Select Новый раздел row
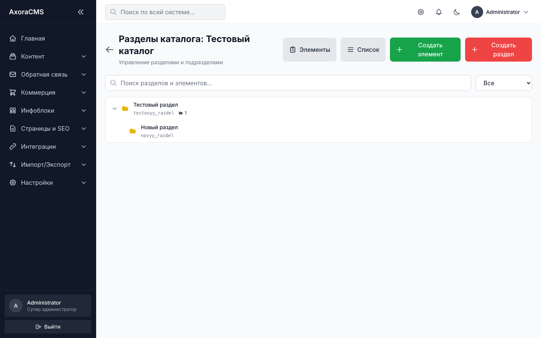 click(x=319, y=131)
